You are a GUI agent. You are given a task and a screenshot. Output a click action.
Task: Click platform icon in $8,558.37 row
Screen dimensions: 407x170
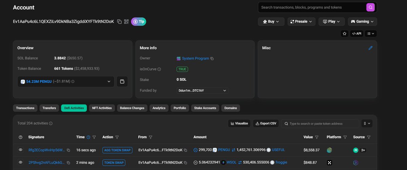(329, 150)
